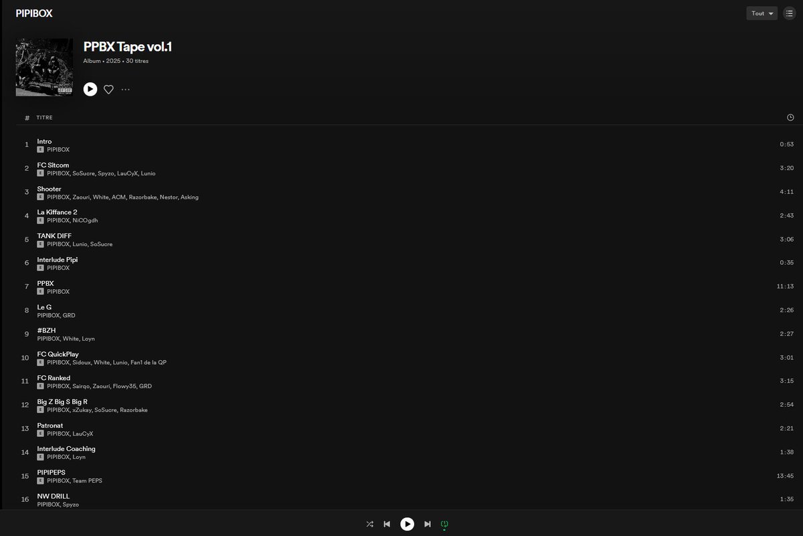Open artist GRD on Le G
The image size is (803, 536).
(69, 315)
